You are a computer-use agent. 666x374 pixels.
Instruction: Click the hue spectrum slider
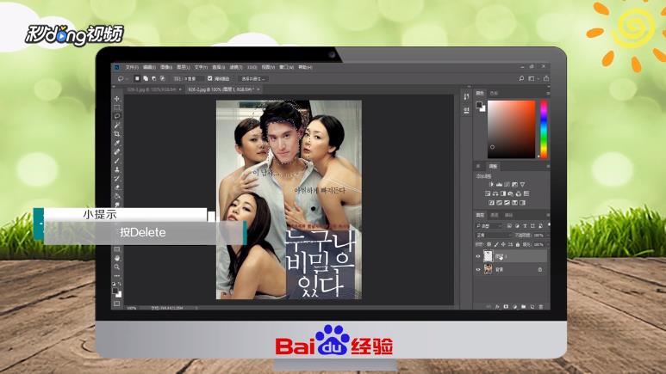544,129
